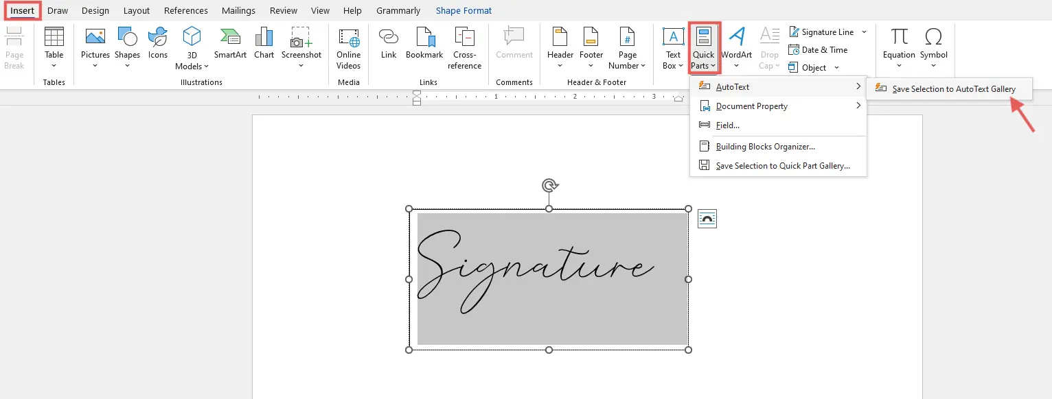Click the Layout Options button beside the signature
The width and height of the screenshot is (1052, 399).
[x=707, y=218]
